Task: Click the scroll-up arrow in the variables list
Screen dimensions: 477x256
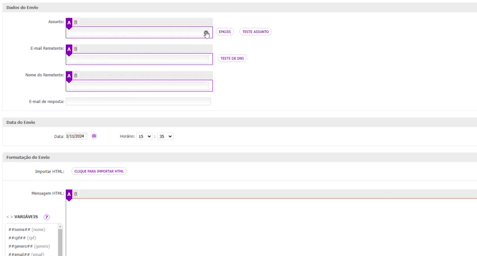Action: point(60,226)
